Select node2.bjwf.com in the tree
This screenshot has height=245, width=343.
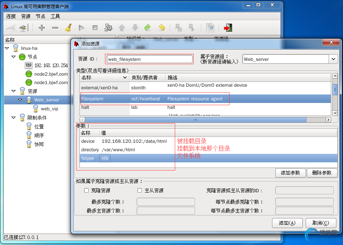click(x=51, y=74)
